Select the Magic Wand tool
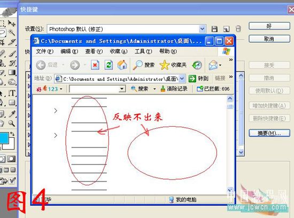Image resolution: width=294 pixels, height=218 pixels. [x=12, y=33]
